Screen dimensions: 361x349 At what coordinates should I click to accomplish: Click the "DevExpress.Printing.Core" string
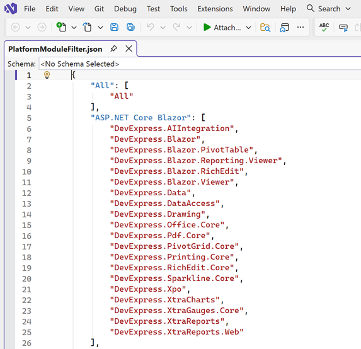coord(172,257)
